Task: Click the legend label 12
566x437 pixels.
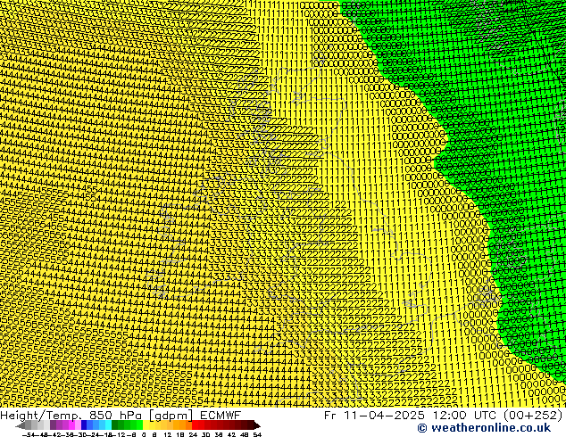Action: (168, 435)
